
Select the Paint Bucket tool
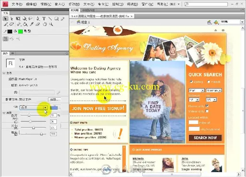click(x=25, y=25)
